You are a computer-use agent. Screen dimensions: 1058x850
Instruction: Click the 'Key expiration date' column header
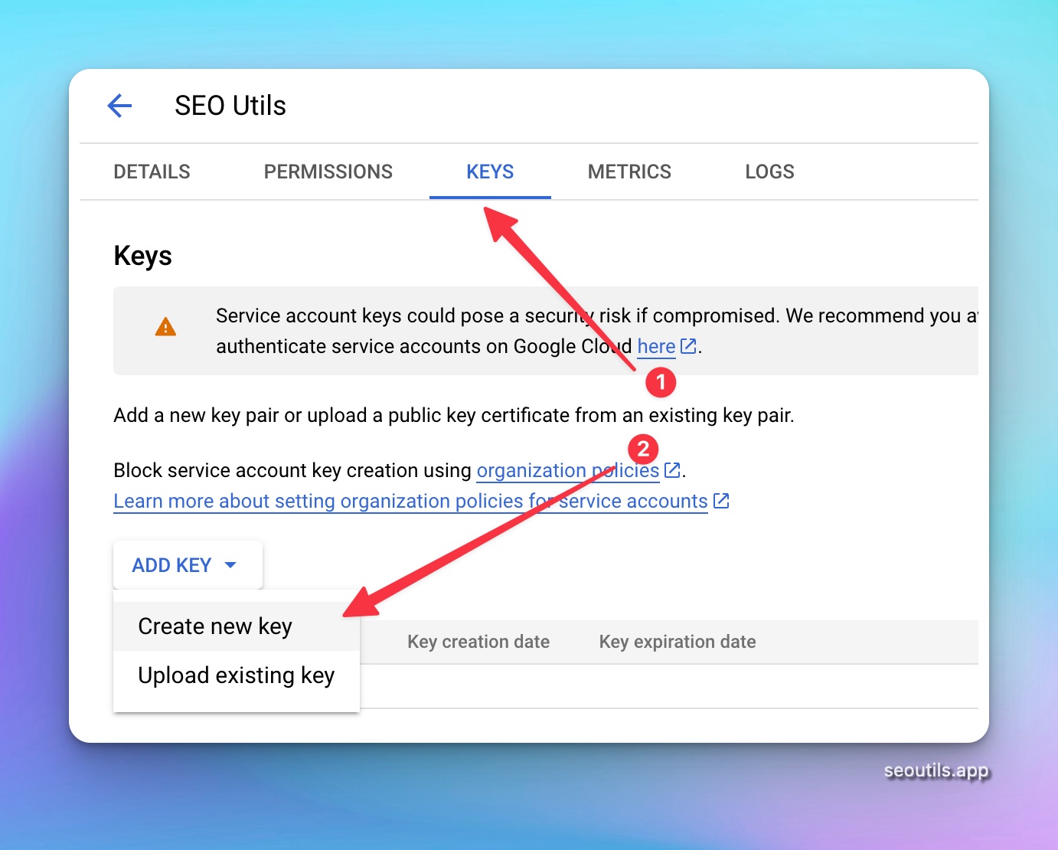(677, 642)
